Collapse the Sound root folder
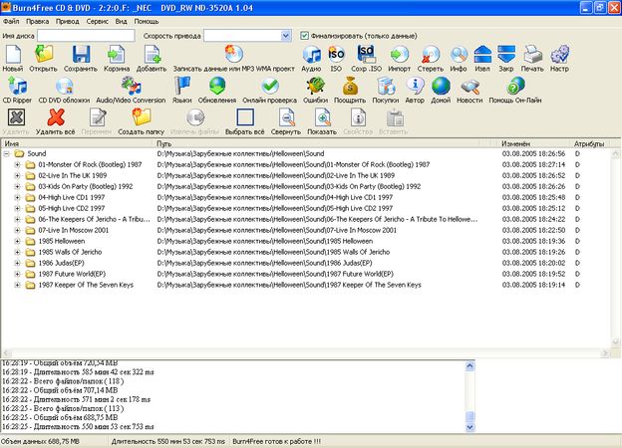The height and width of the screenshot is (448, 622). coord(6,153)
